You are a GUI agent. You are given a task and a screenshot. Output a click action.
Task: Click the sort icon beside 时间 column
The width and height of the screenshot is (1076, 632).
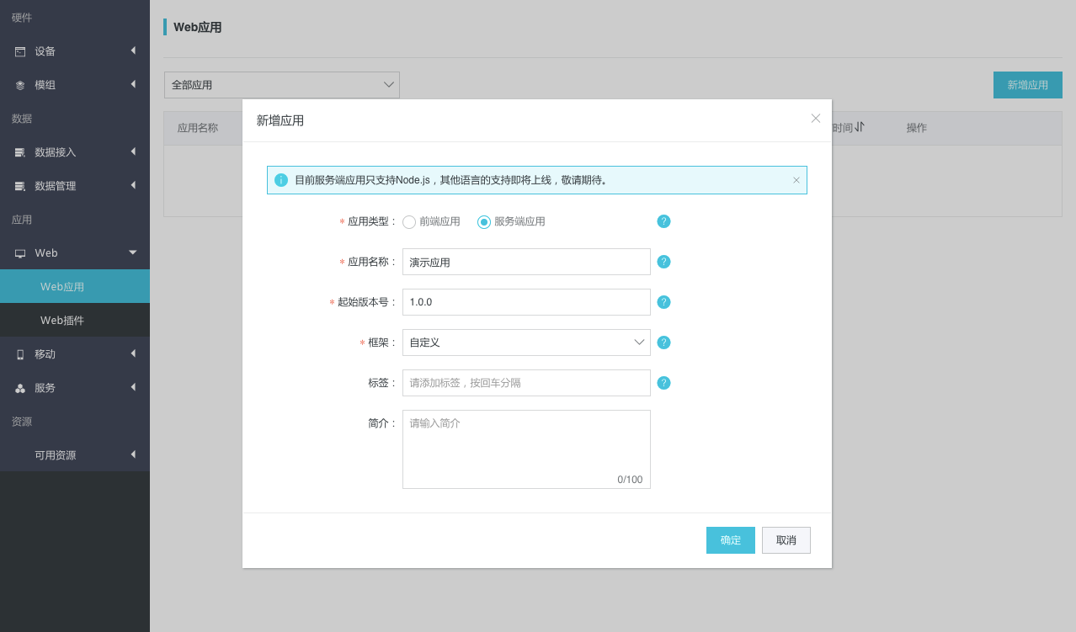(860, 127)
